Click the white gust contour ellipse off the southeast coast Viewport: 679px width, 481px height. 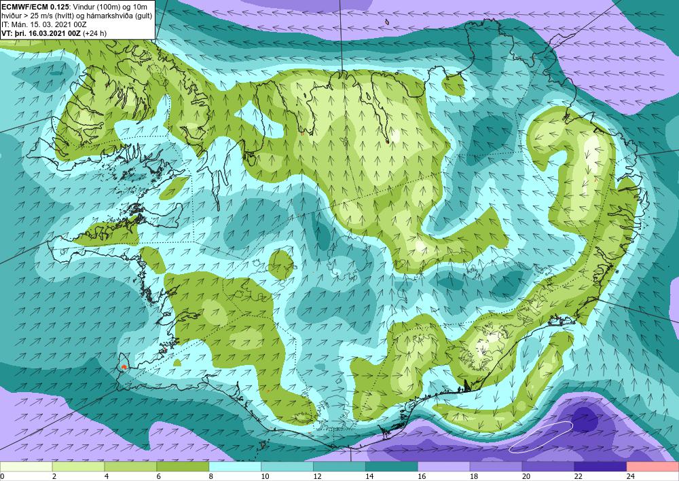541,438
